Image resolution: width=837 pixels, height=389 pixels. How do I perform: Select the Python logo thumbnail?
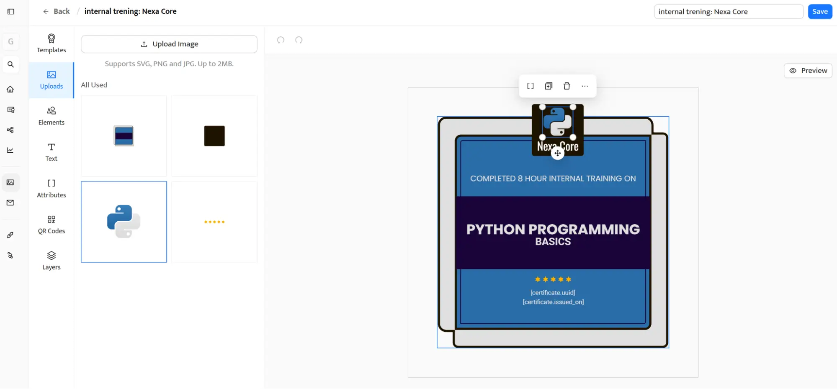tap(124, 222)
